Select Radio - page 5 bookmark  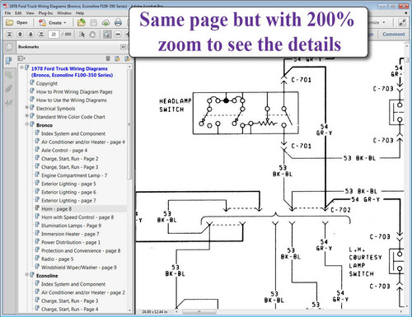click(58, 259)
